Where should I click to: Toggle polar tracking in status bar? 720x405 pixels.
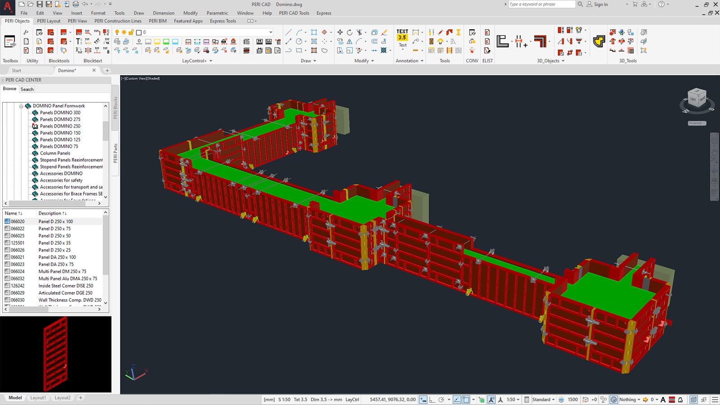click(442, 400)
